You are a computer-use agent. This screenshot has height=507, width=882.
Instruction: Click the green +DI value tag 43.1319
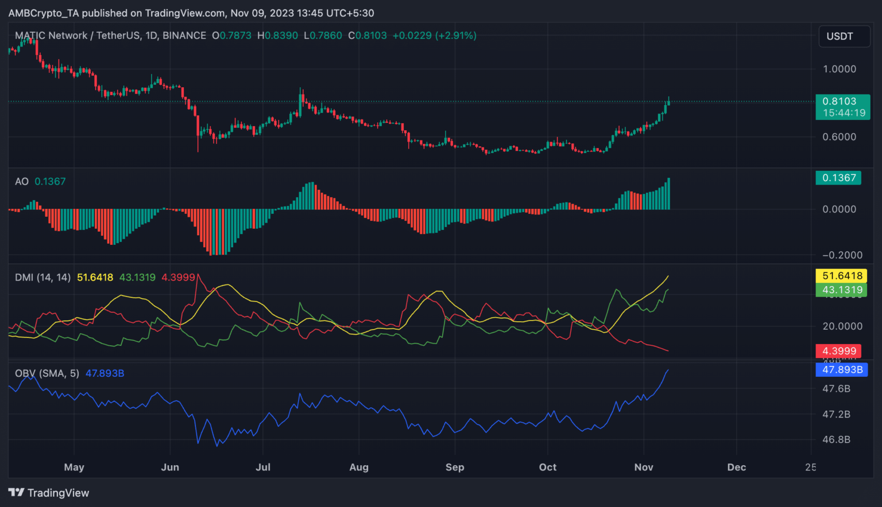(x=842, y=290)
